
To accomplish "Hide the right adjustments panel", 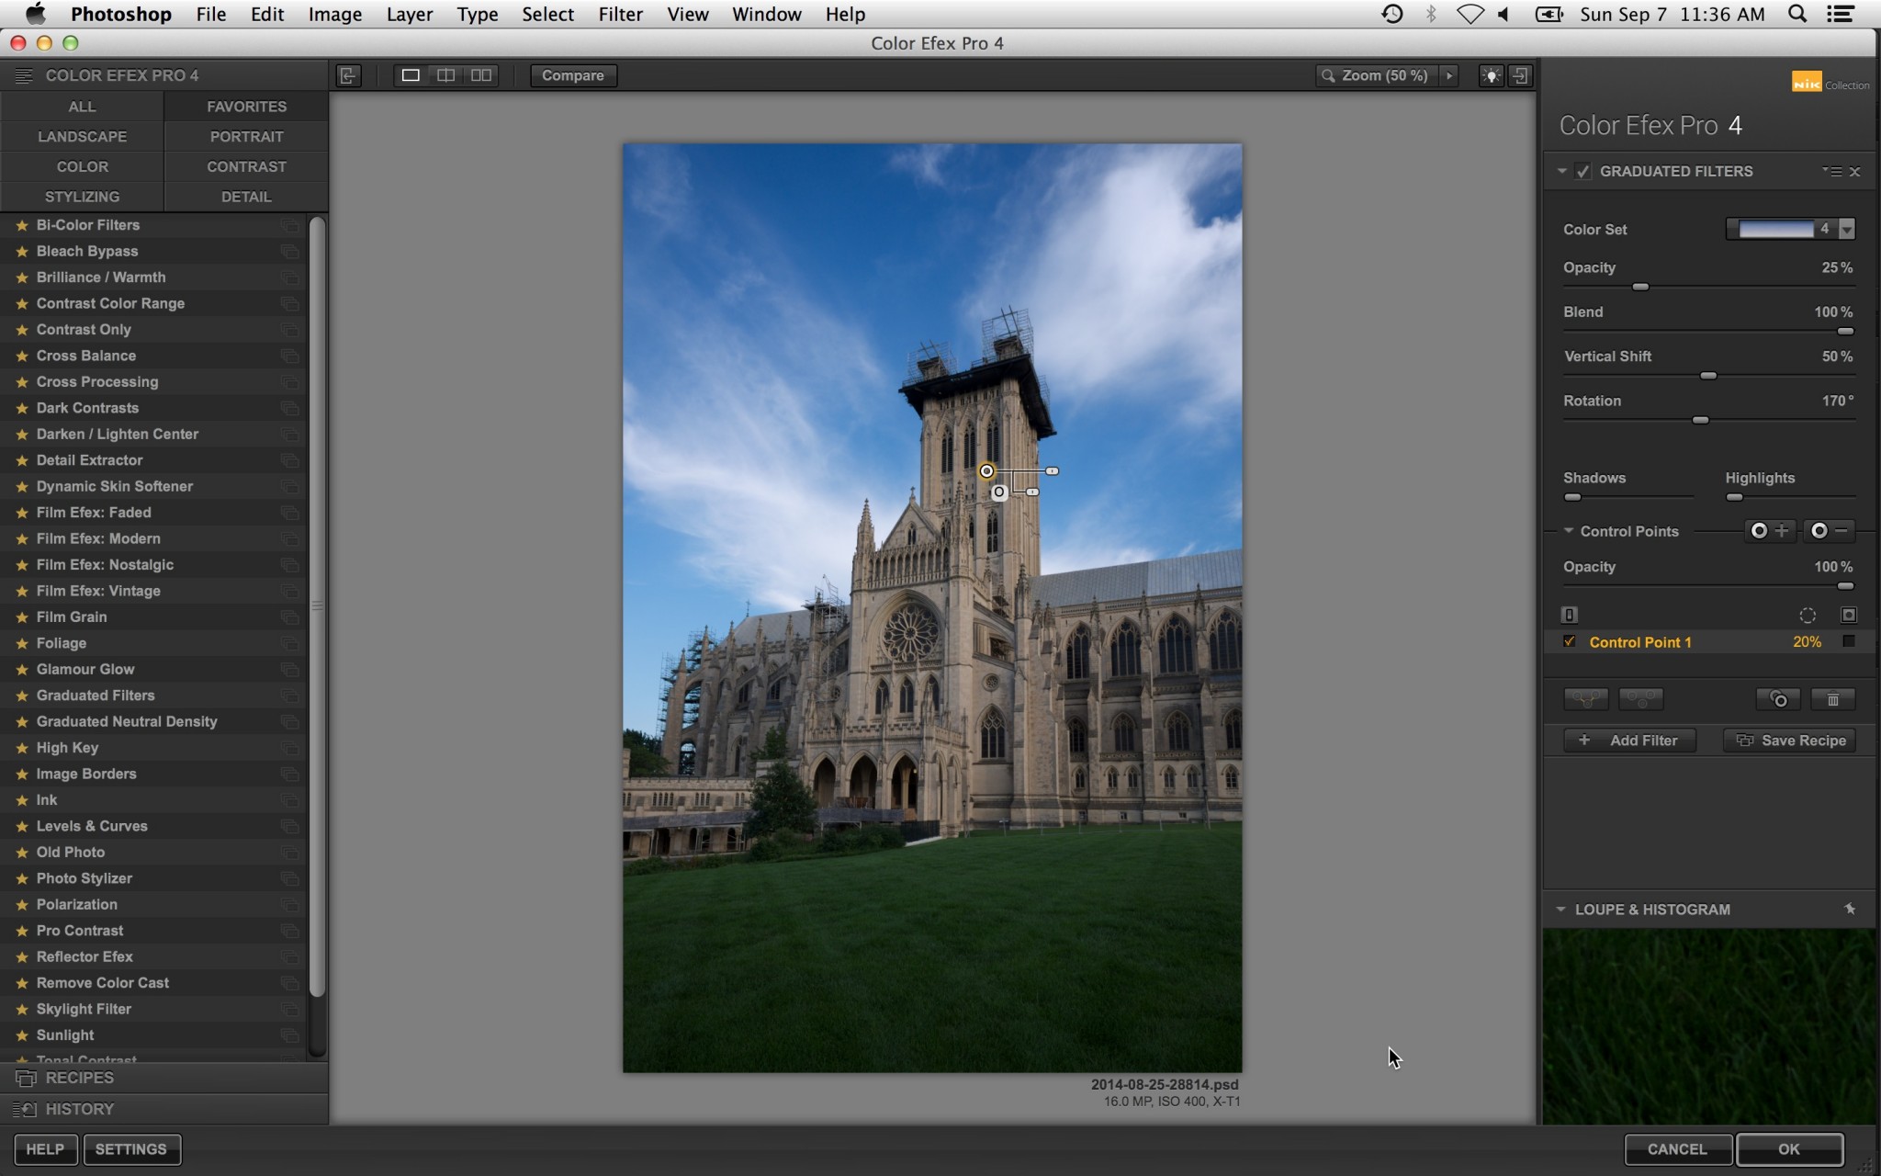I will (x=1521, y=75).
